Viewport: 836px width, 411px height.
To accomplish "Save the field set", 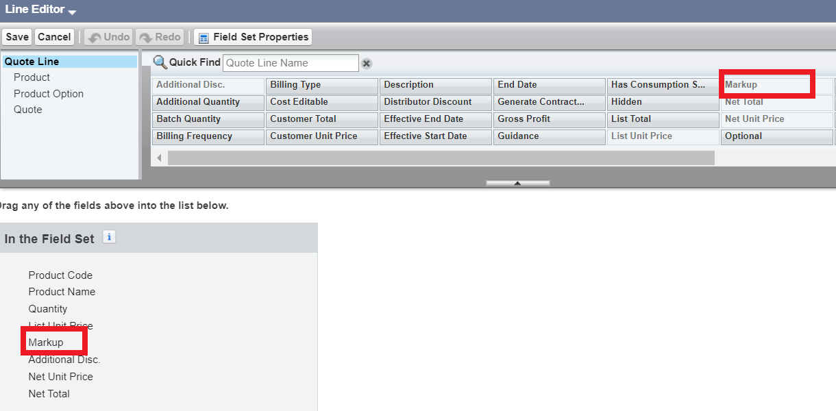I will (x=17, y=37).
